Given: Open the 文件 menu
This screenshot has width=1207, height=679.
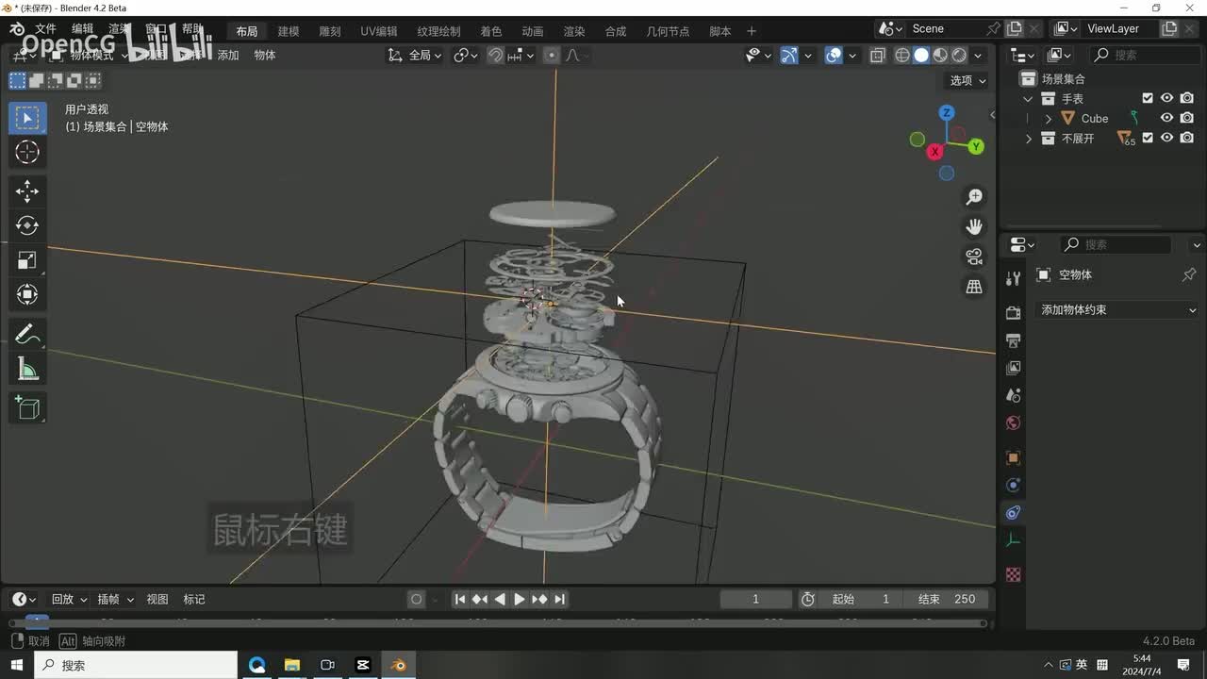Looking at the screenshot, I should (45, 29).
